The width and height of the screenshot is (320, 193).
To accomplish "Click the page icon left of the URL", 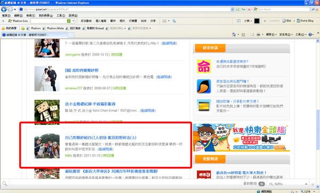I will 21,10.
